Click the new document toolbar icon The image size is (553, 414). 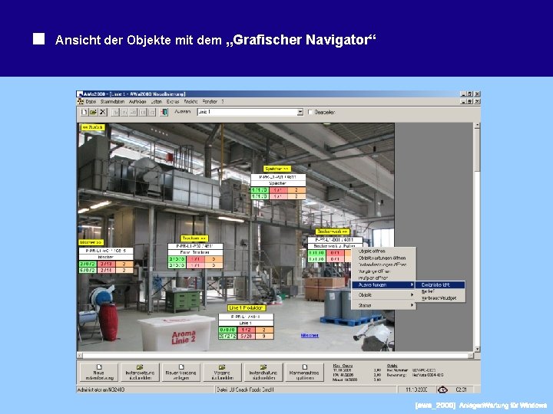(x=84, y=112)
